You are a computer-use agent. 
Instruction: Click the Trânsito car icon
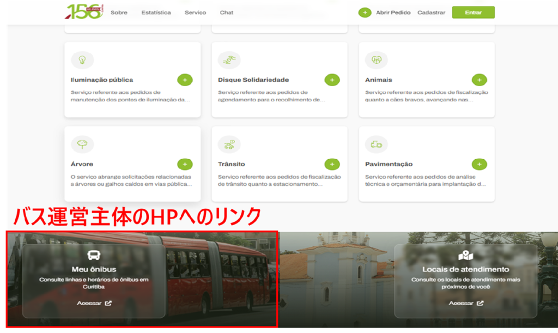point(229,144)
